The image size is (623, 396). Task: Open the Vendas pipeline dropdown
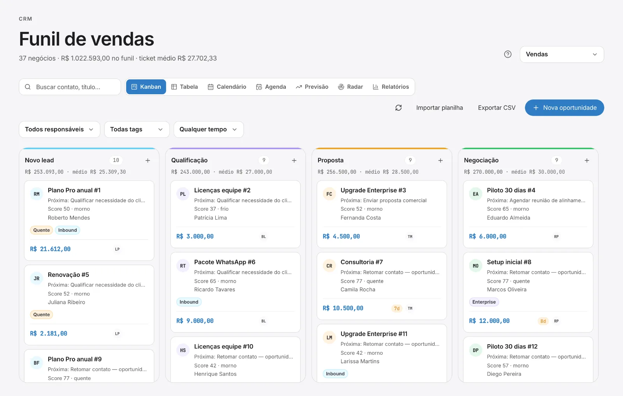(562, 55)
